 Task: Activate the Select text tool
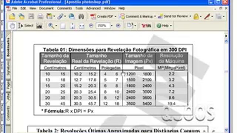click(x=26, y=25)
